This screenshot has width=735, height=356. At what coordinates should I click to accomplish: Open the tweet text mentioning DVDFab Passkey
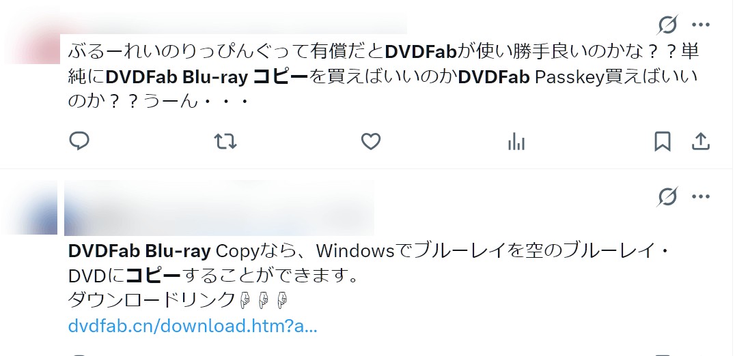tap(383, 76)
